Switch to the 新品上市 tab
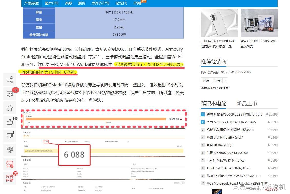The height and width of the screenshot is (194, 290). tap(247, 104)
